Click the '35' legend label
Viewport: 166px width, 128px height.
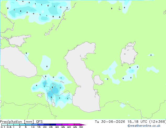pyautogui.click(x=63, y=127)
